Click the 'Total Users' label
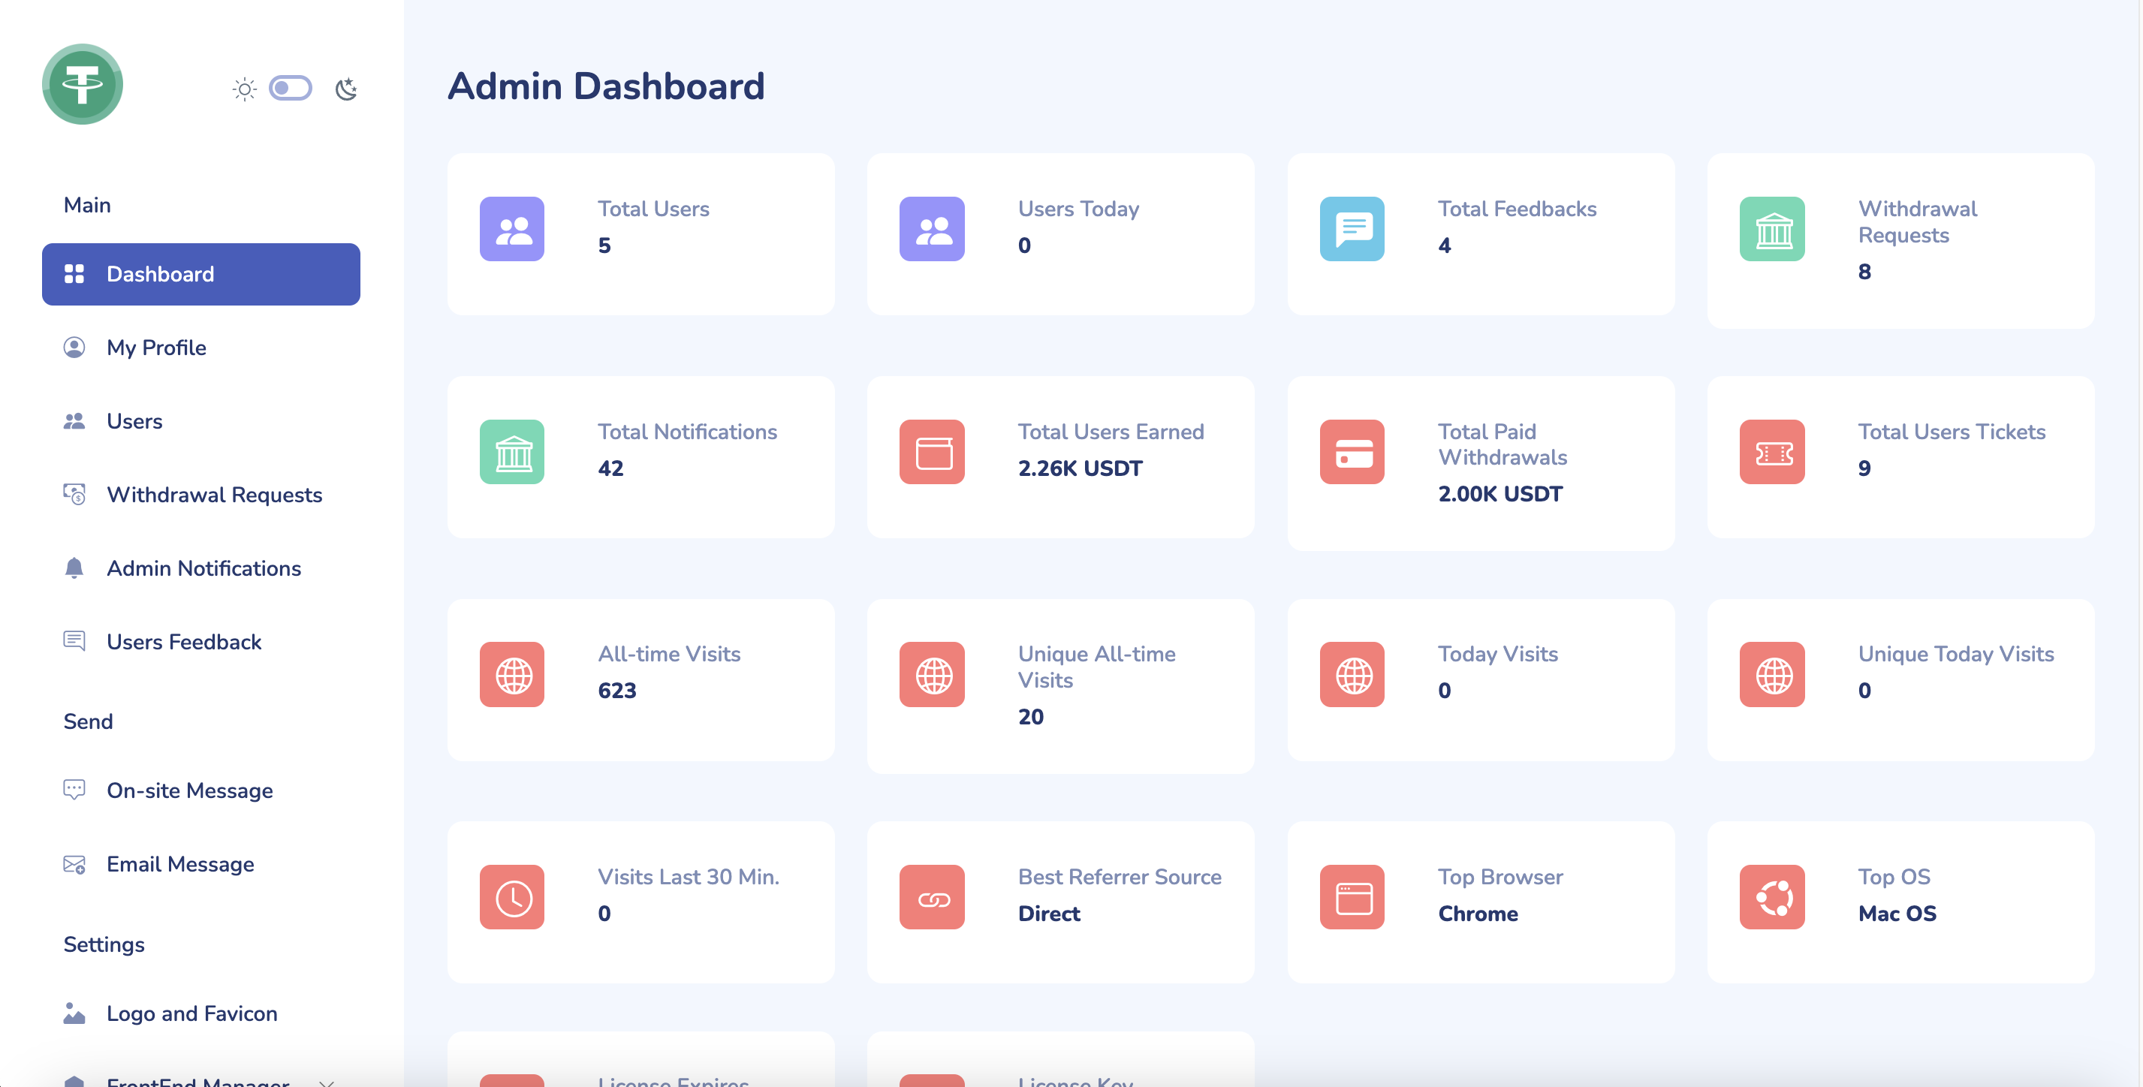Screen dimensions: 2143x1087 click(653, 209)
